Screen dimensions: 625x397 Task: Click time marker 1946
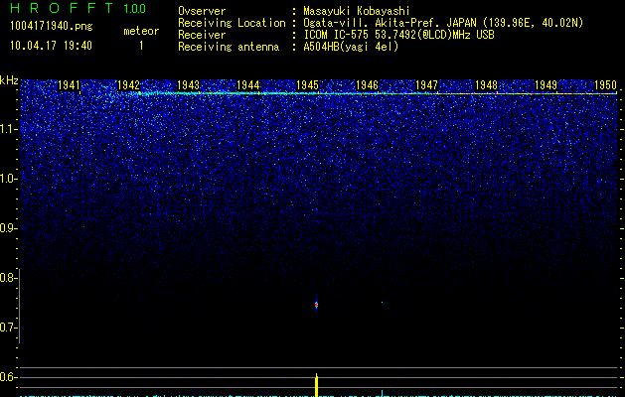[x=367, y=85]
